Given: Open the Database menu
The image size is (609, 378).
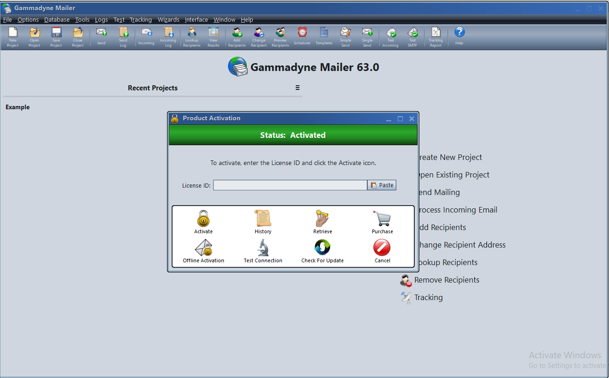Looking at the screenshot, I should tap(57, 20).
